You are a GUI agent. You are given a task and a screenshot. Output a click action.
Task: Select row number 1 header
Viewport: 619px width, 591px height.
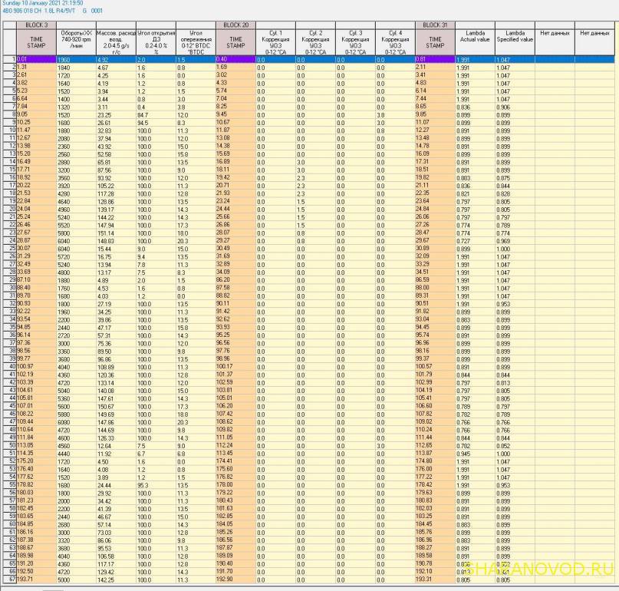coord(12,59)
